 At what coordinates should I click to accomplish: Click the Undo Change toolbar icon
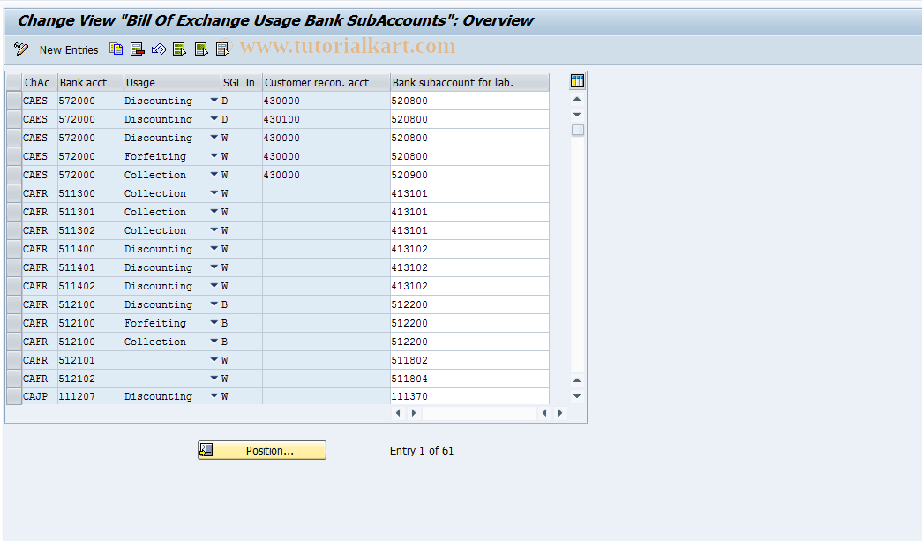point(158,49)
